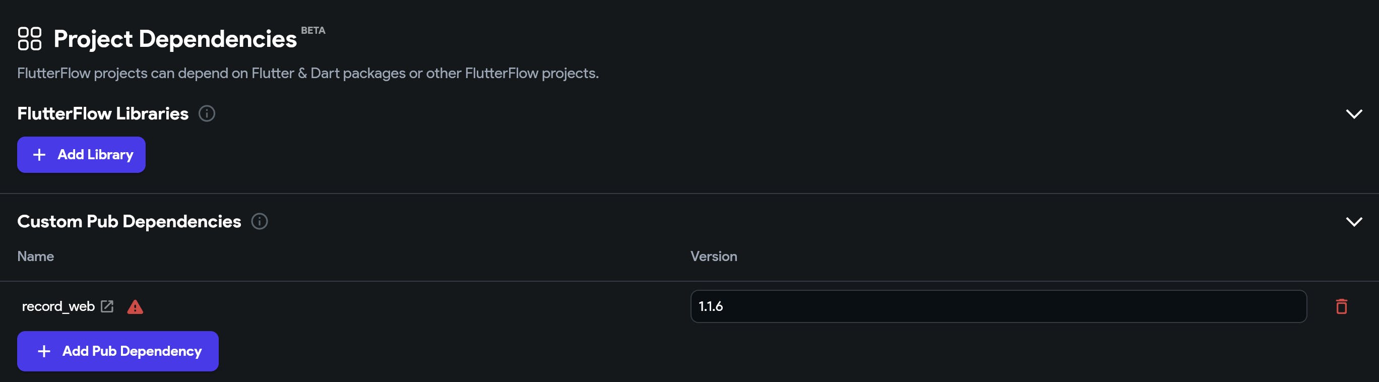Screen dimensions: 1379x382
Task: Click the Add Library button
Action: (81, 155)
